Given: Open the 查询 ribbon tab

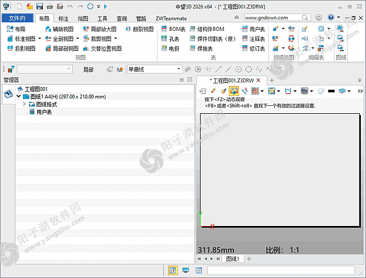Looking at the screenshot, I should [122, 18].
